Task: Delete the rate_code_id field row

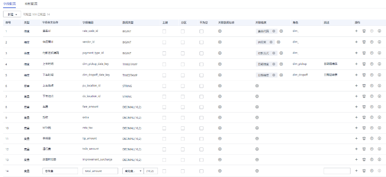Action: pyautogui.click(x=364, y=31)
